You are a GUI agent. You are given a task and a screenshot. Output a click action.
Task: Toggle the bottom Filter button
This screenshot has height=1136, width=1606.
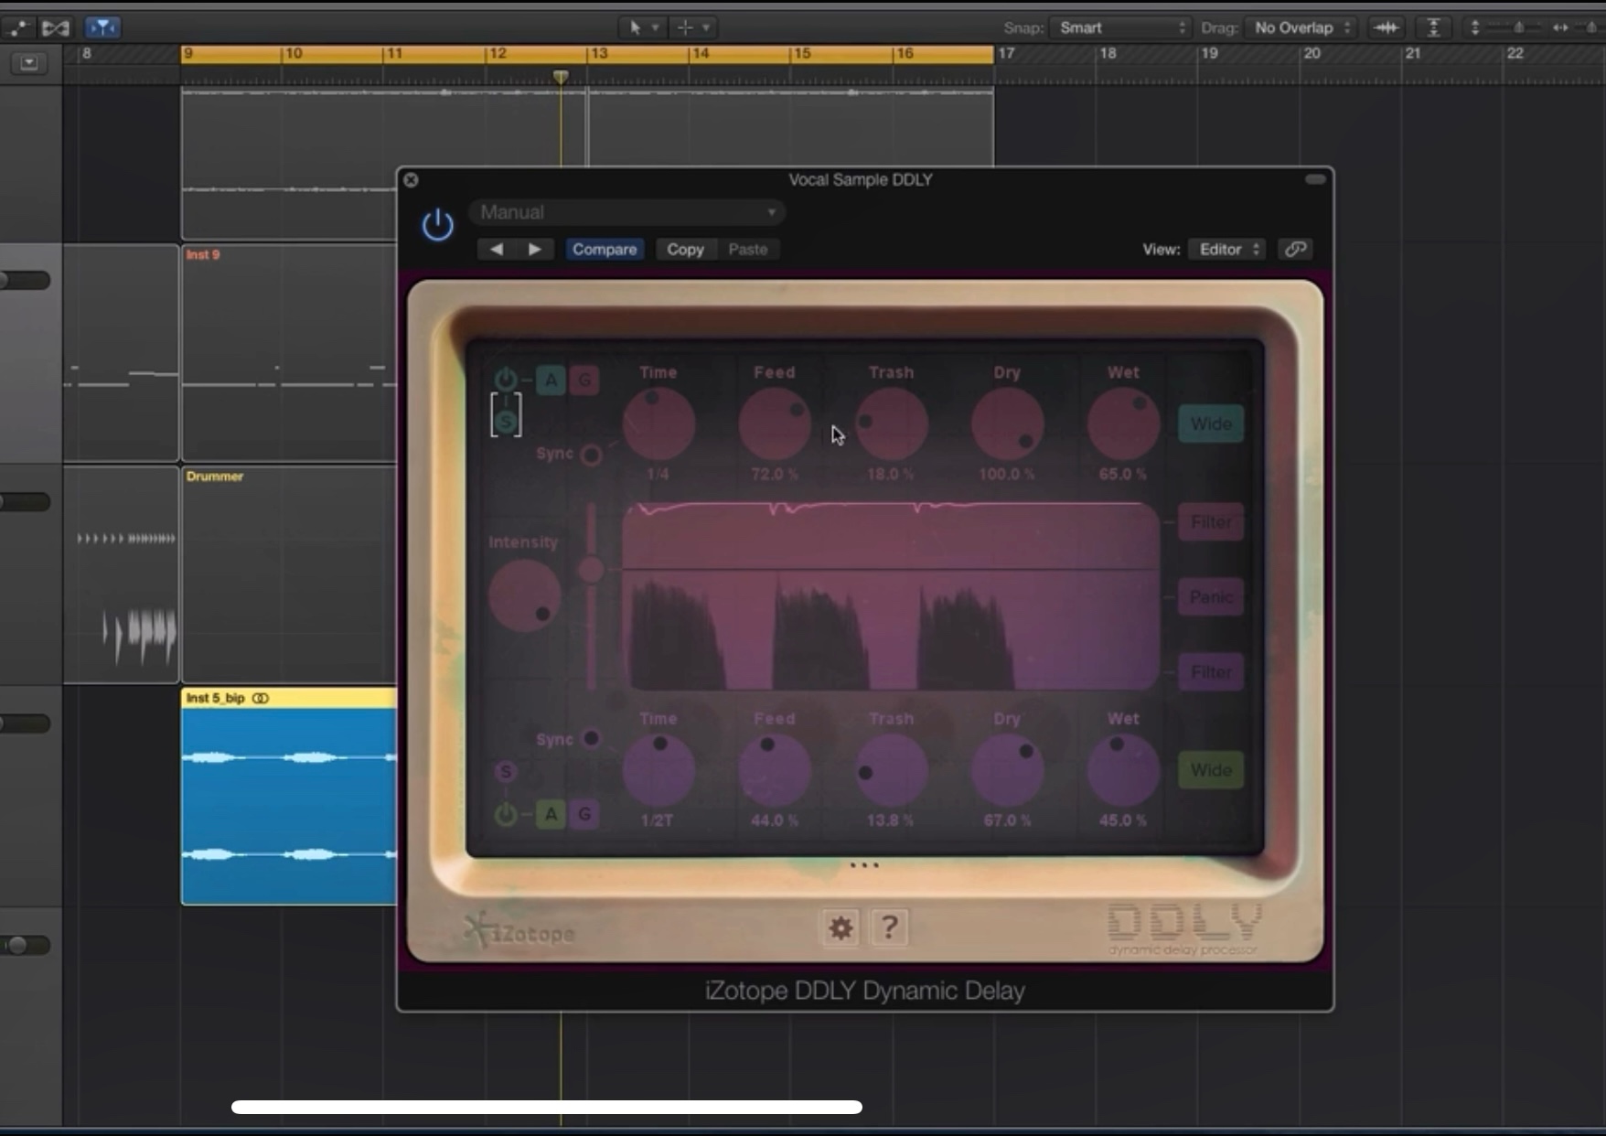coord(1211,672)
